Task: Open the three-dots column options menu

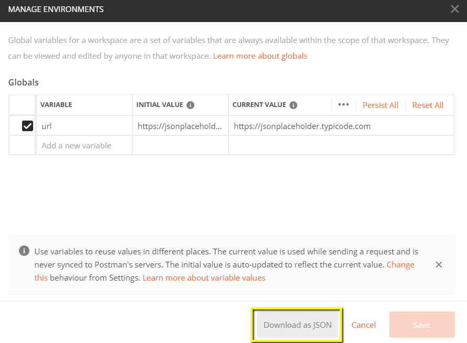Action: click(x=344, y=105)
